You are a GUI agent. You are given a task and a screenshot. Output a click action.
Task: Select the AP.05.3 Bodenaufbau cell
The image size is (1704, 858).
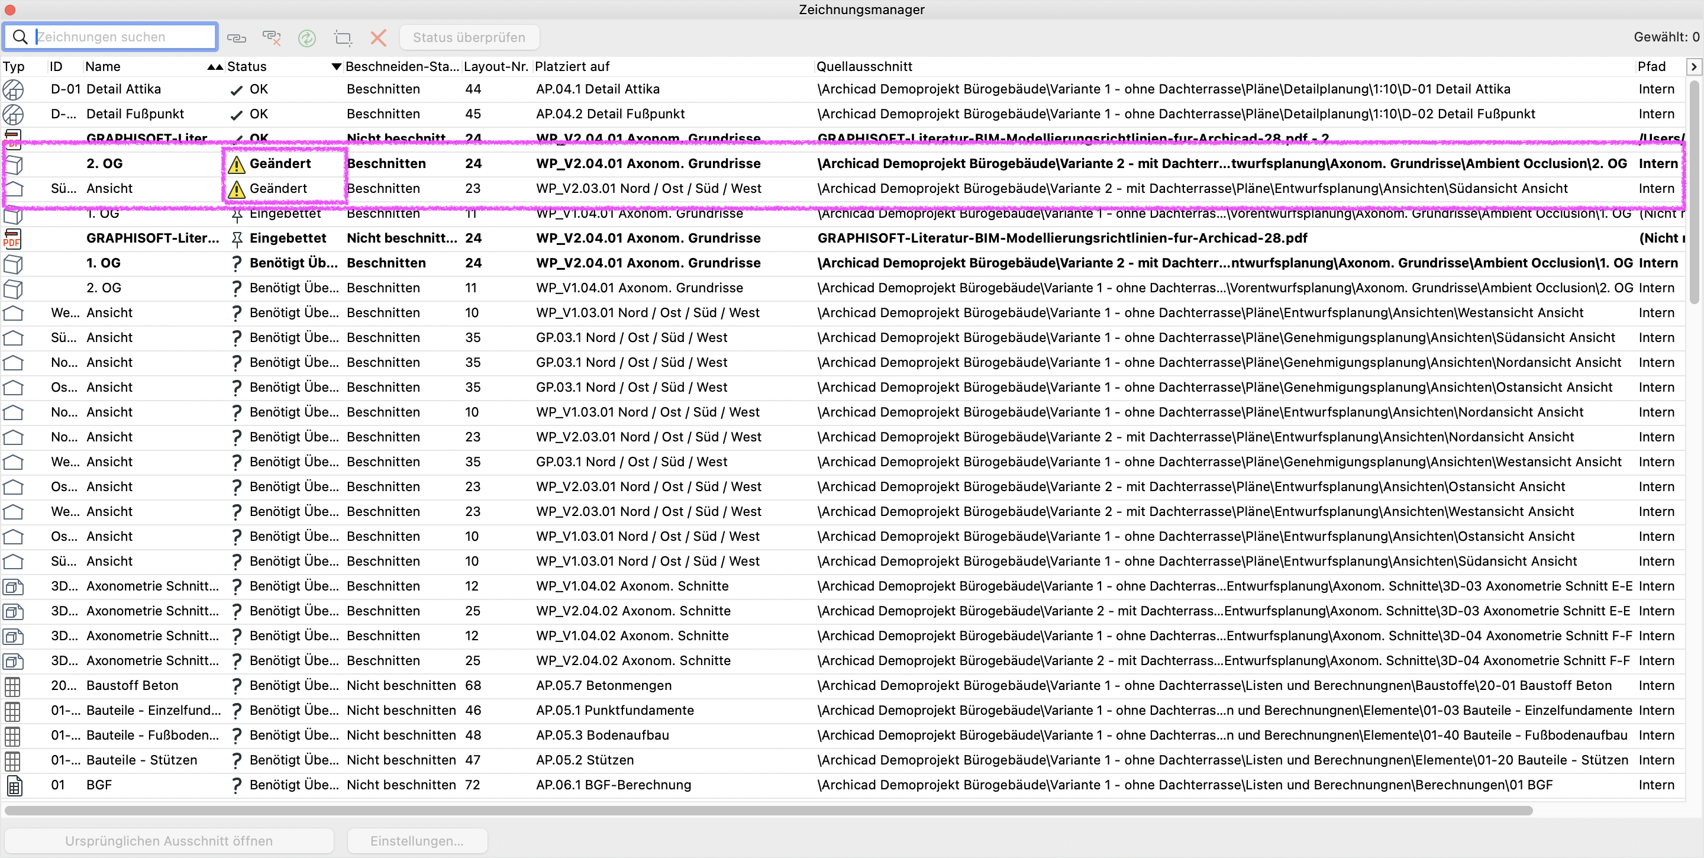[x=602, y=736]
